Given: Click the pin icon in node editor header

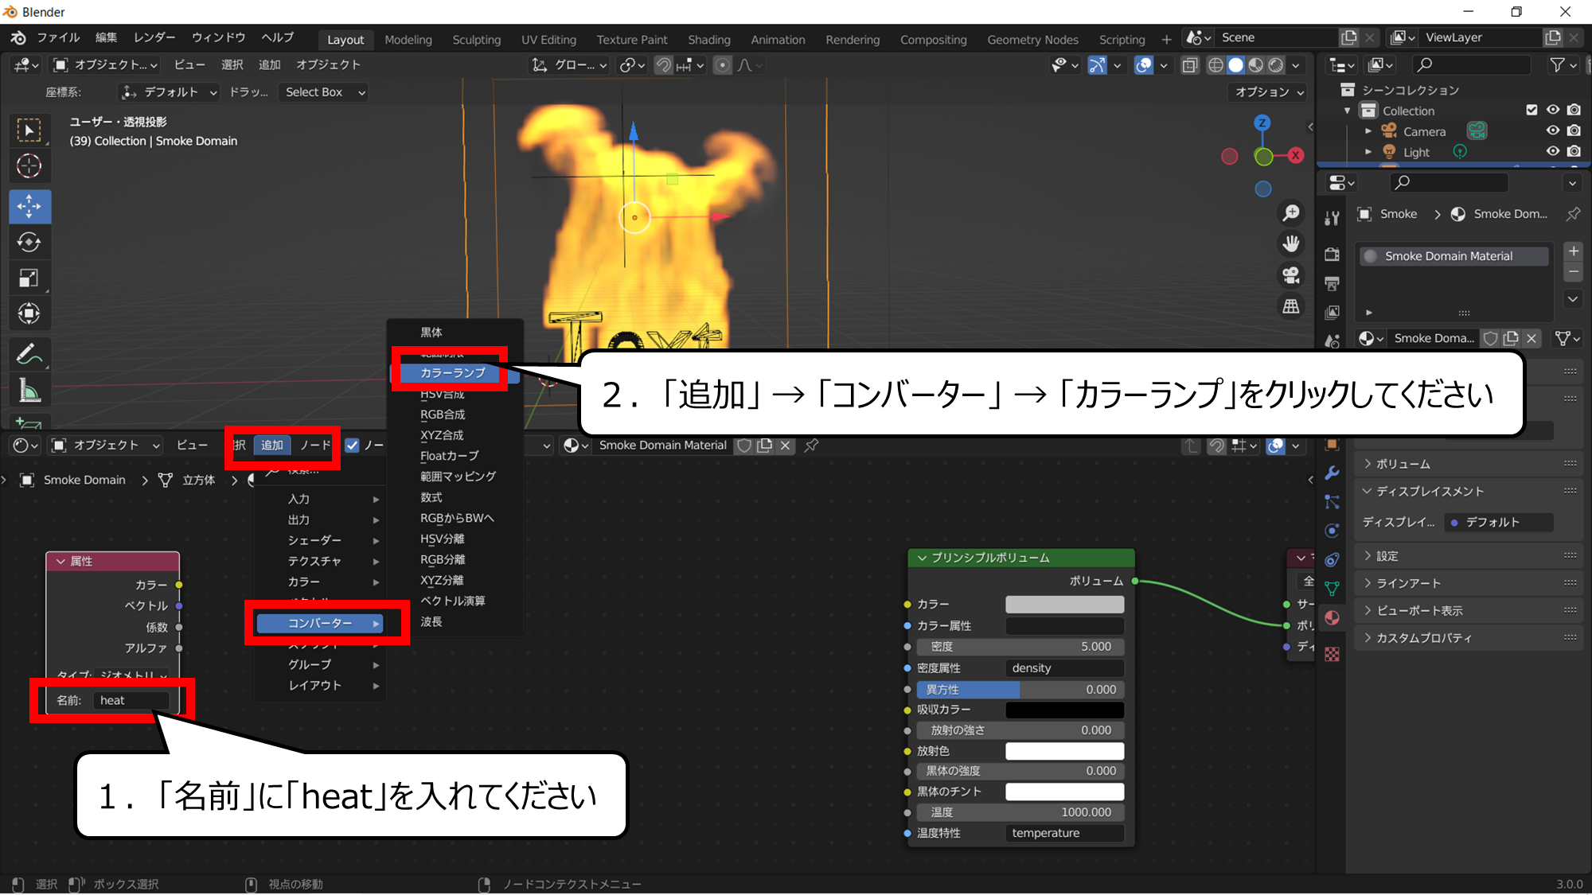Looking at the screenshot, I should [811, 446].
